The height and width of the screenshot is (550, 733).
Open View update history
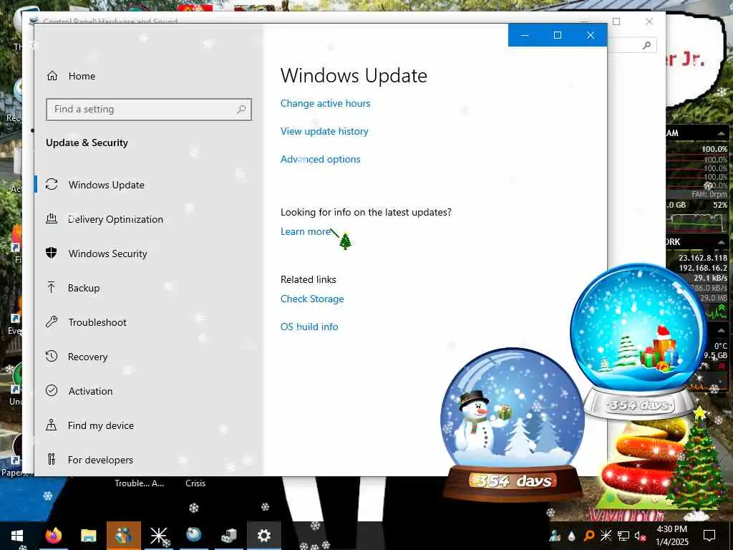pos(324,132)
